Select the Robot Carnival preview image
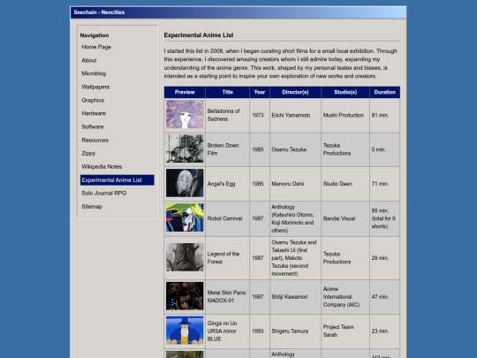 pos(185,217)
